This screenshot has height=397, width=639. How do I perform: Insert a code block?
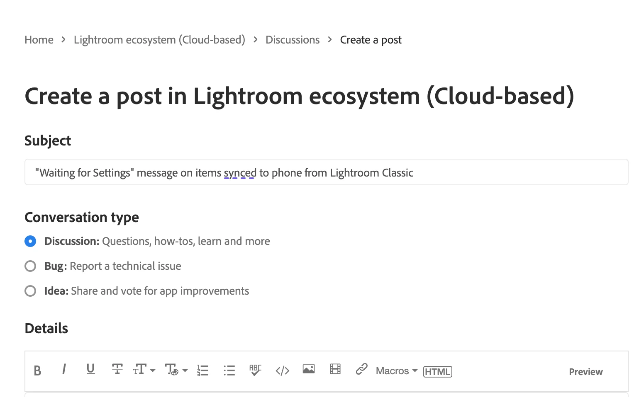pos(282,370)
